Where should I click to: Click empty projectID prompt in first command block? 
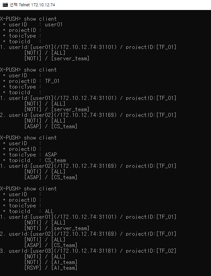(x=22, y=30)
